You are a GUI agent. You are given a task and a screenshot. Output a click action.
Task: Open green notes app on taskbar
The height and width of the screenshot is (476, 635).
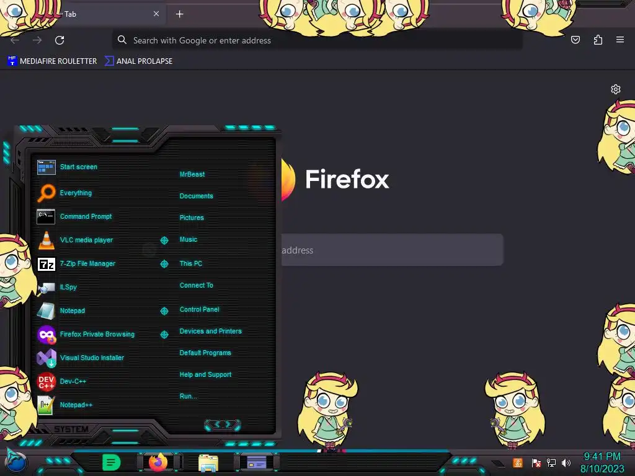point(111,462)
